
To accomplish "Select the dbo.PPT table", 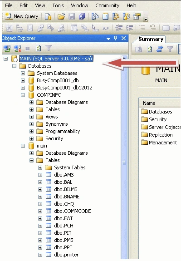I will tap(63, 247).
